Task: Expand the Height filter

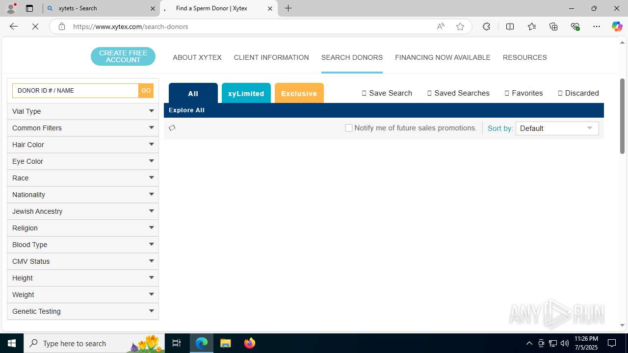Action: pos(83,278)
